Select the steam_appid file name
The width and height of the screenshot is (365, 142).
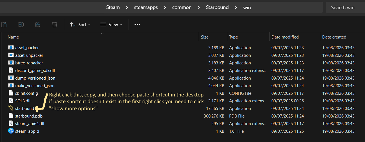(x=27, y=131)
